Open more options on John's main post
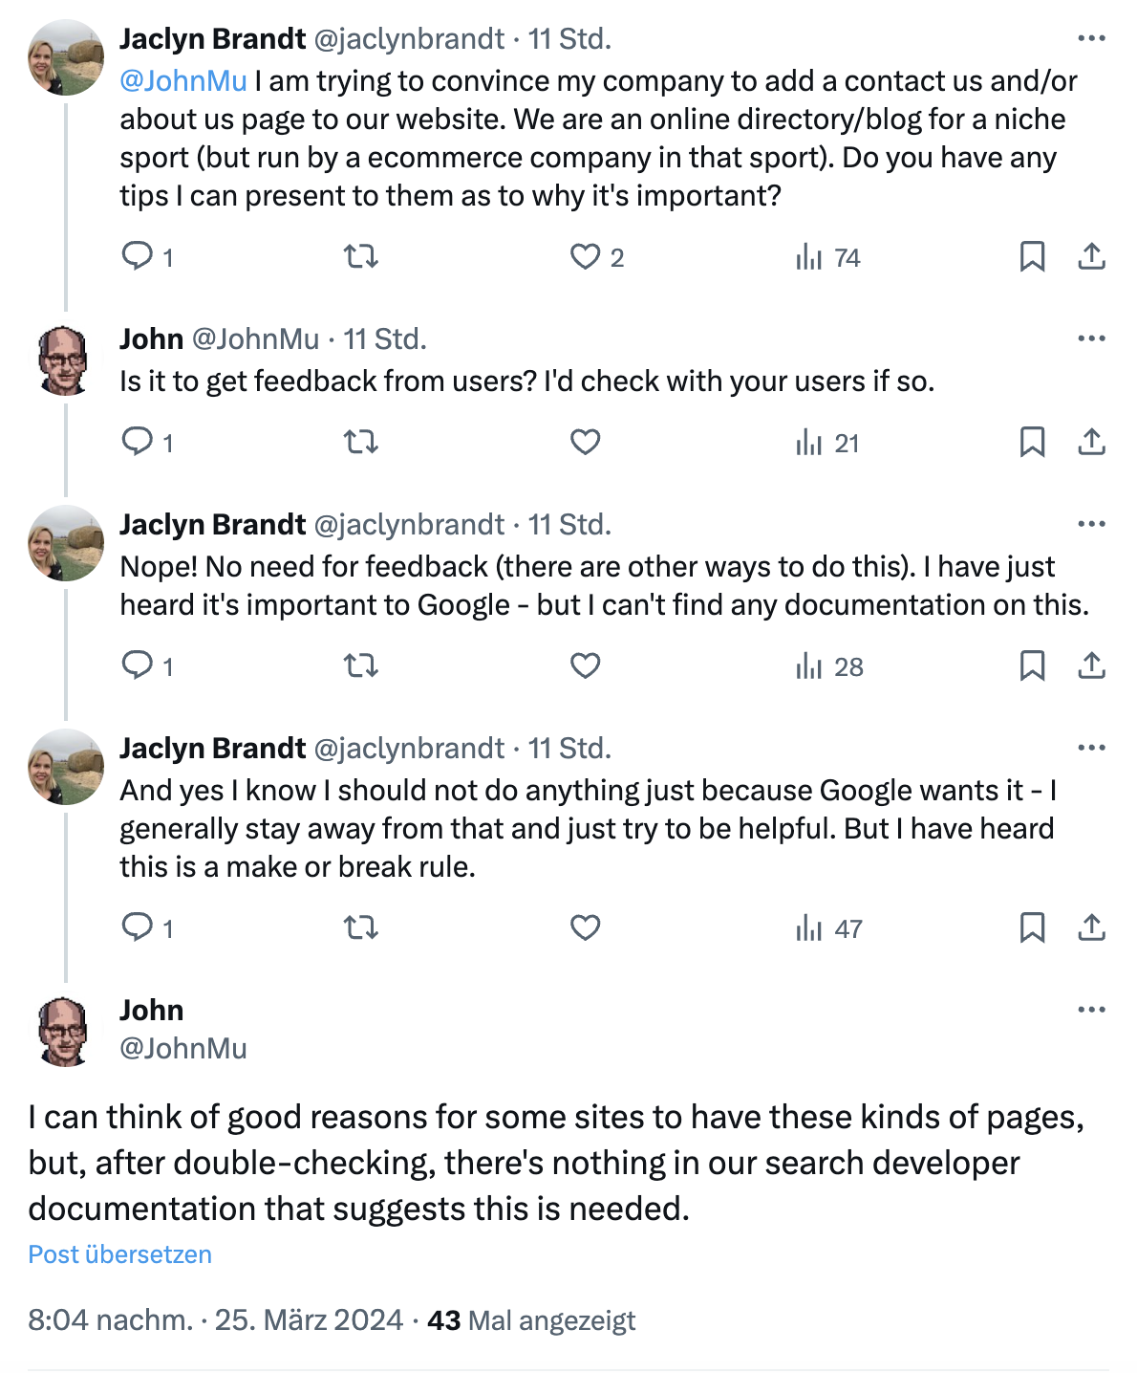Image resolution: width=1137 pixels, height=1373 pixels. [1091, 1011]
